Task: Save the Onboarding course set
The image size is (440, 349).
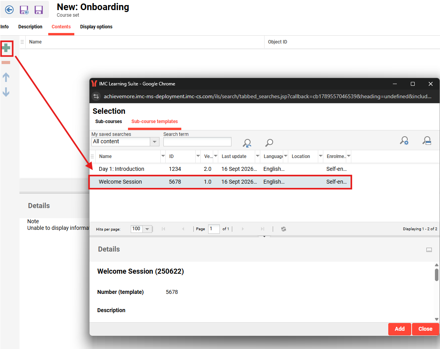Action: 39,10
